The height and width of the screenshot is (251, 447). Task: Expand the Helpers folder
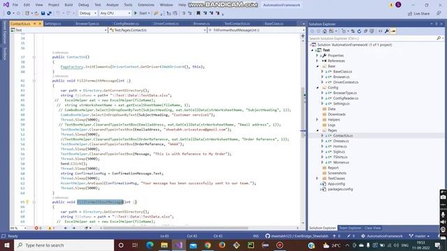(317, 119)
